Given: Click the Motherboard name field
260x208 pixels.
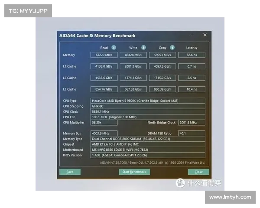Looking at the screenshot, I should (147, 149).
